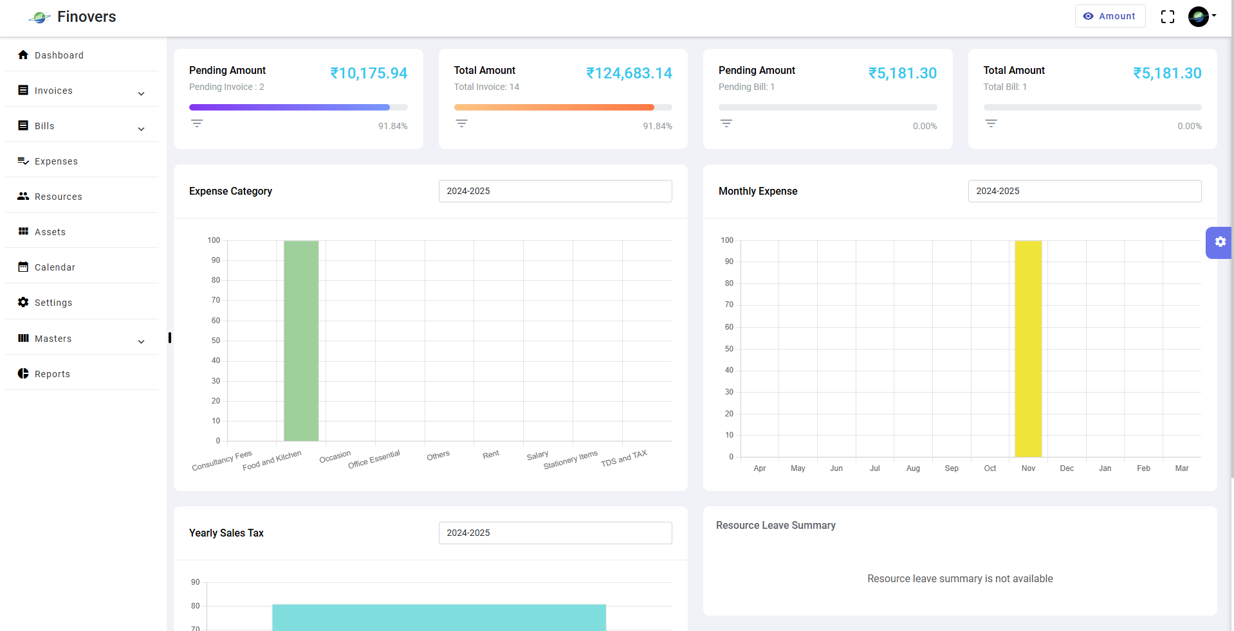Open the fullscreen mode icon
This screenshot has width=1234, height=631.
(x=1167, y=17)
